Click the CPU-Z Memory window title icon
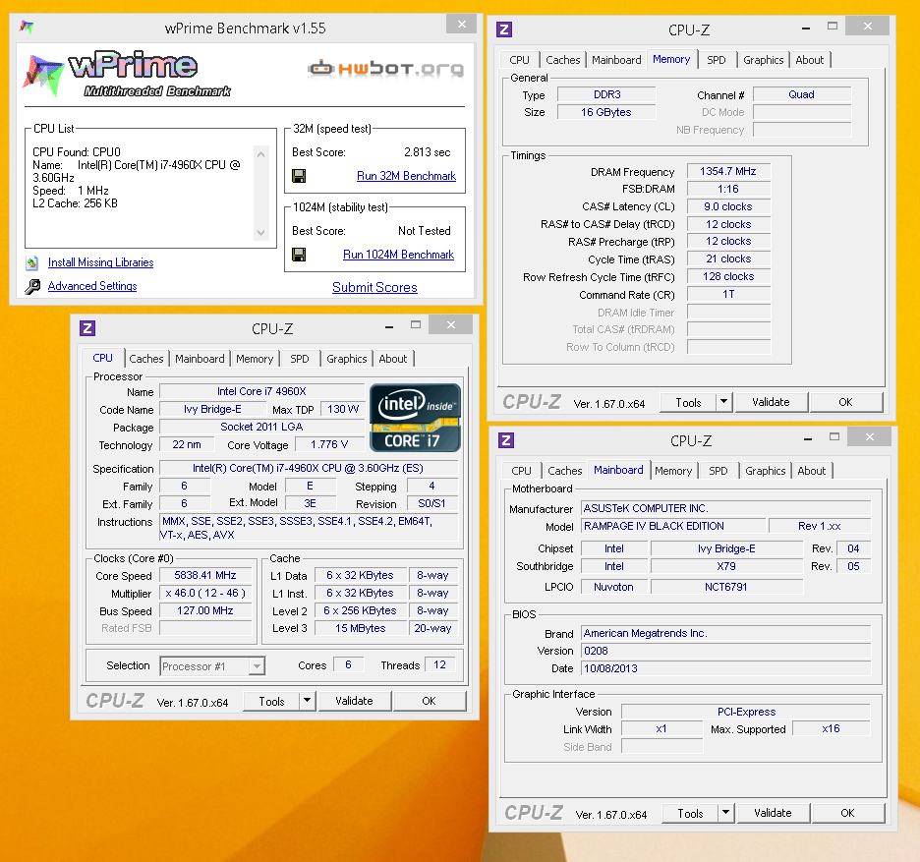This screenshot has width=920, height=862. 504,29
